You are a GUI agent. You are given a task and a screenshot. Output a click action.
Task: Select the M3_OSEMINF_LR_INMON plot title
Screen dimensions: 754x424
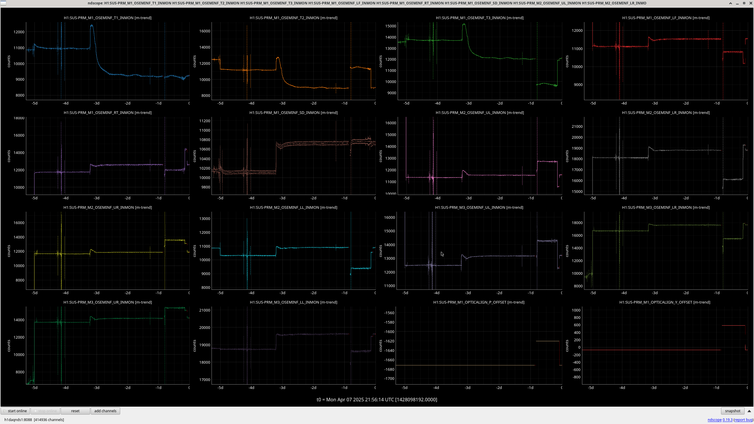point(666,207)
